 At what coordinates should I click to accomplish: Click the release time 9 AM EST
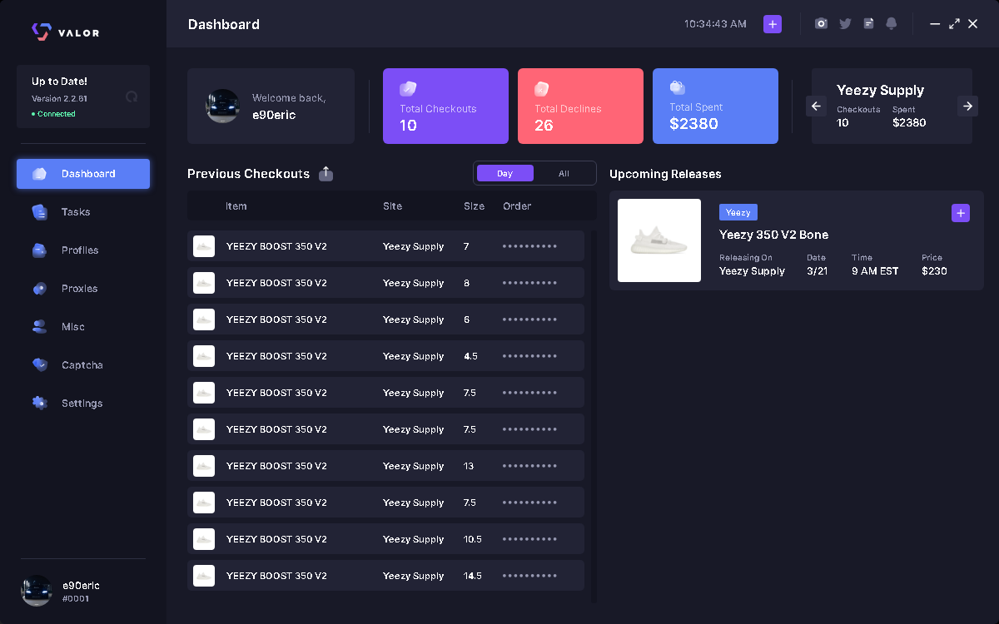875,271
